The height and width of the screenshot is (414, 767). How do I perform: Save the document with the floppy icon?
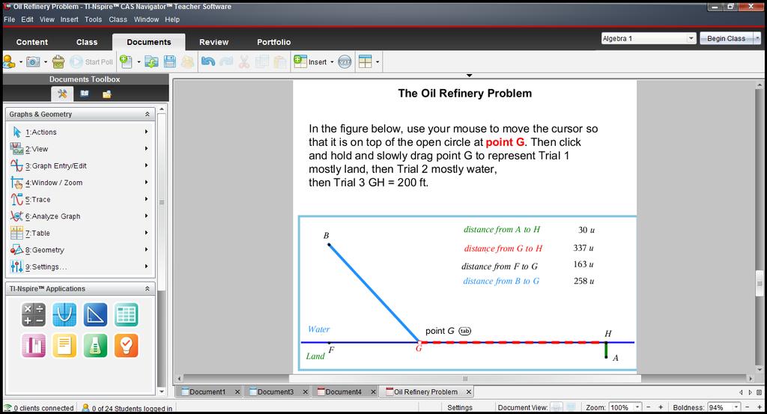(170, 61)
